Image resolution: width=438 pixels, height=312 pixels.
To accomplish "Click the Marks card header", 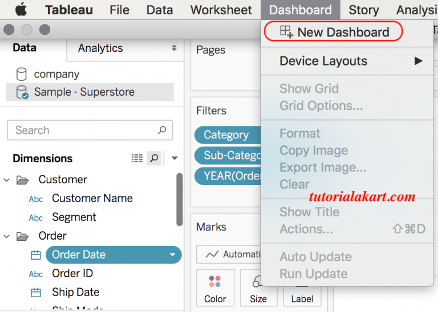I will pos(211,227).
